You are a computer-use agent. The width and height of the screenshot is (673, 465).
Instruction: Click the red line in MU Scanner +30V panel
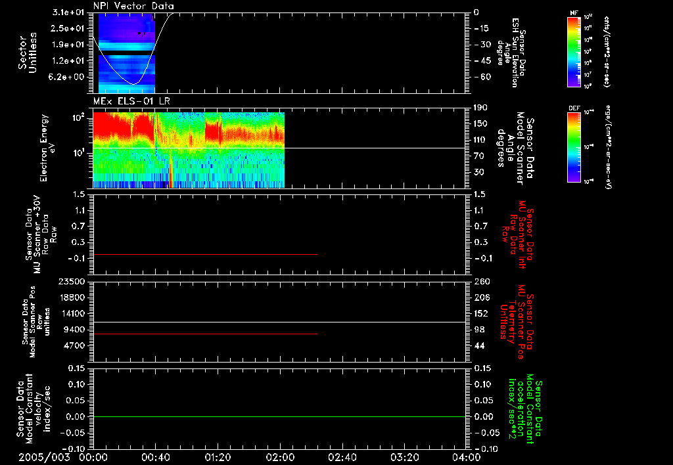coord(205,254)
